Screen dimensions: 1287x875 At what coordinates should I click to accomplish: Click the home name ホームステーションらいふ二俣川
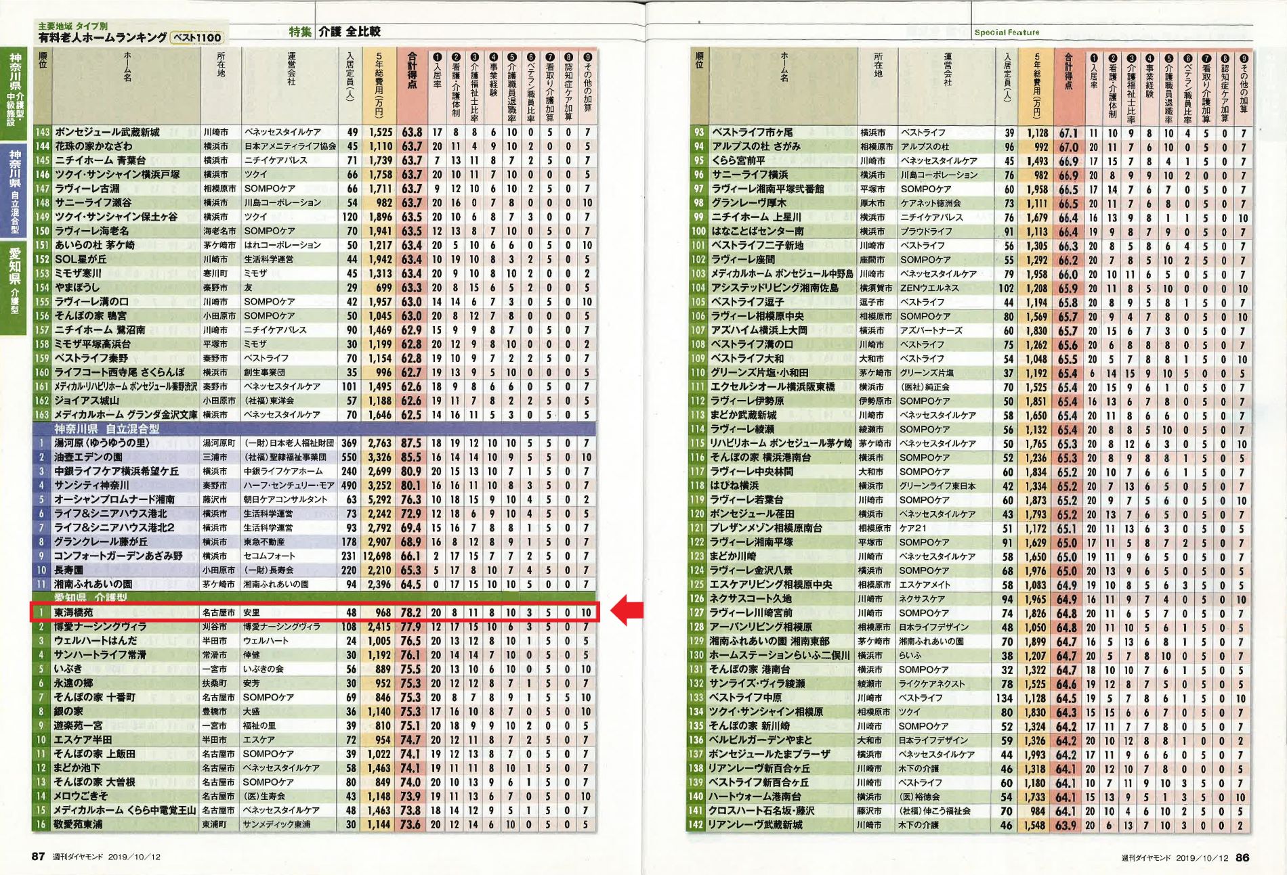pos(780,655)
